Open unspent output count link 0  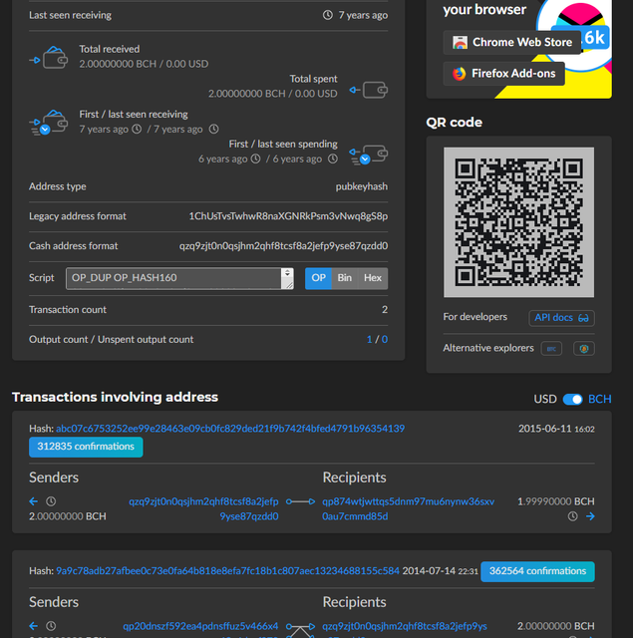(x=385, y=339)
